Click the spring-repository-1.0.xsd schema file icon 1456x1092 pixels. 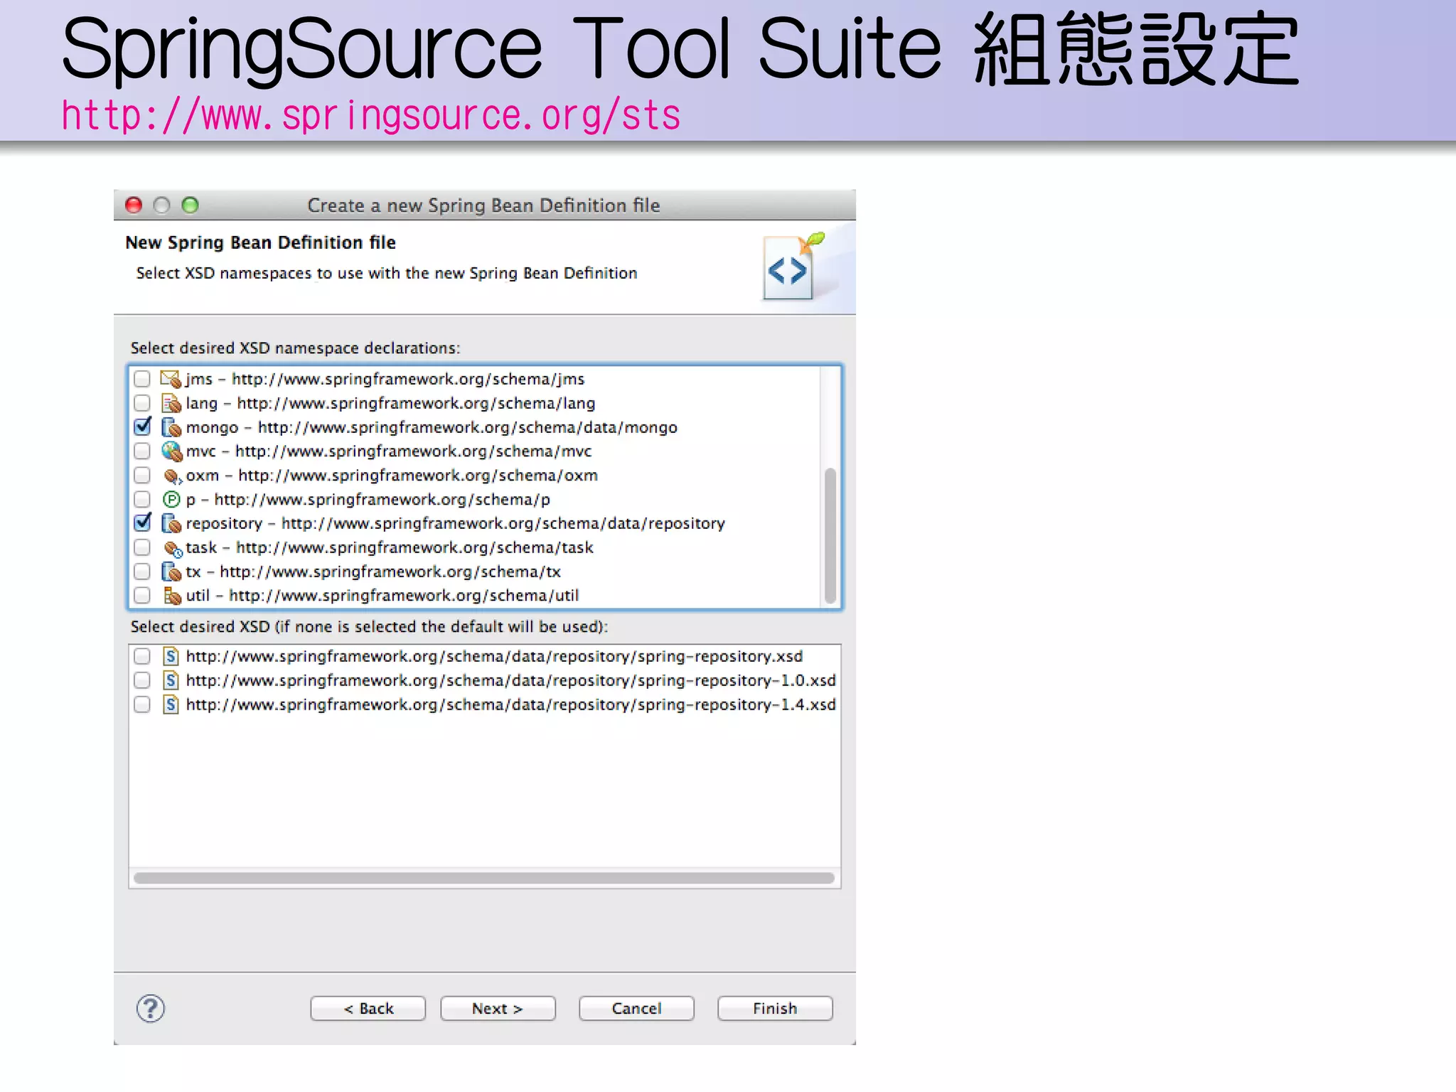pyautogui.click(x=171, y=680)
